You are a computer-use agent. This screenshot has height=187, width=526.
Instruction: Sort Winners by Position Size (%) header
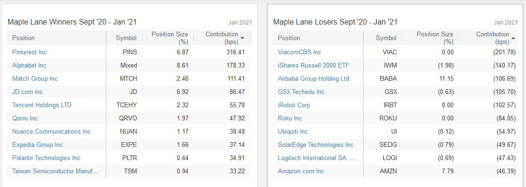point(170,38)
